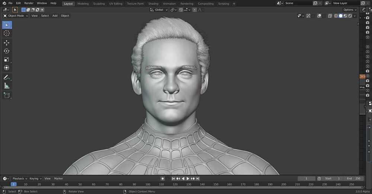This screenshot has height=194, width=372.
Task: Choose the Scale tool
Action: coord(7,59)
